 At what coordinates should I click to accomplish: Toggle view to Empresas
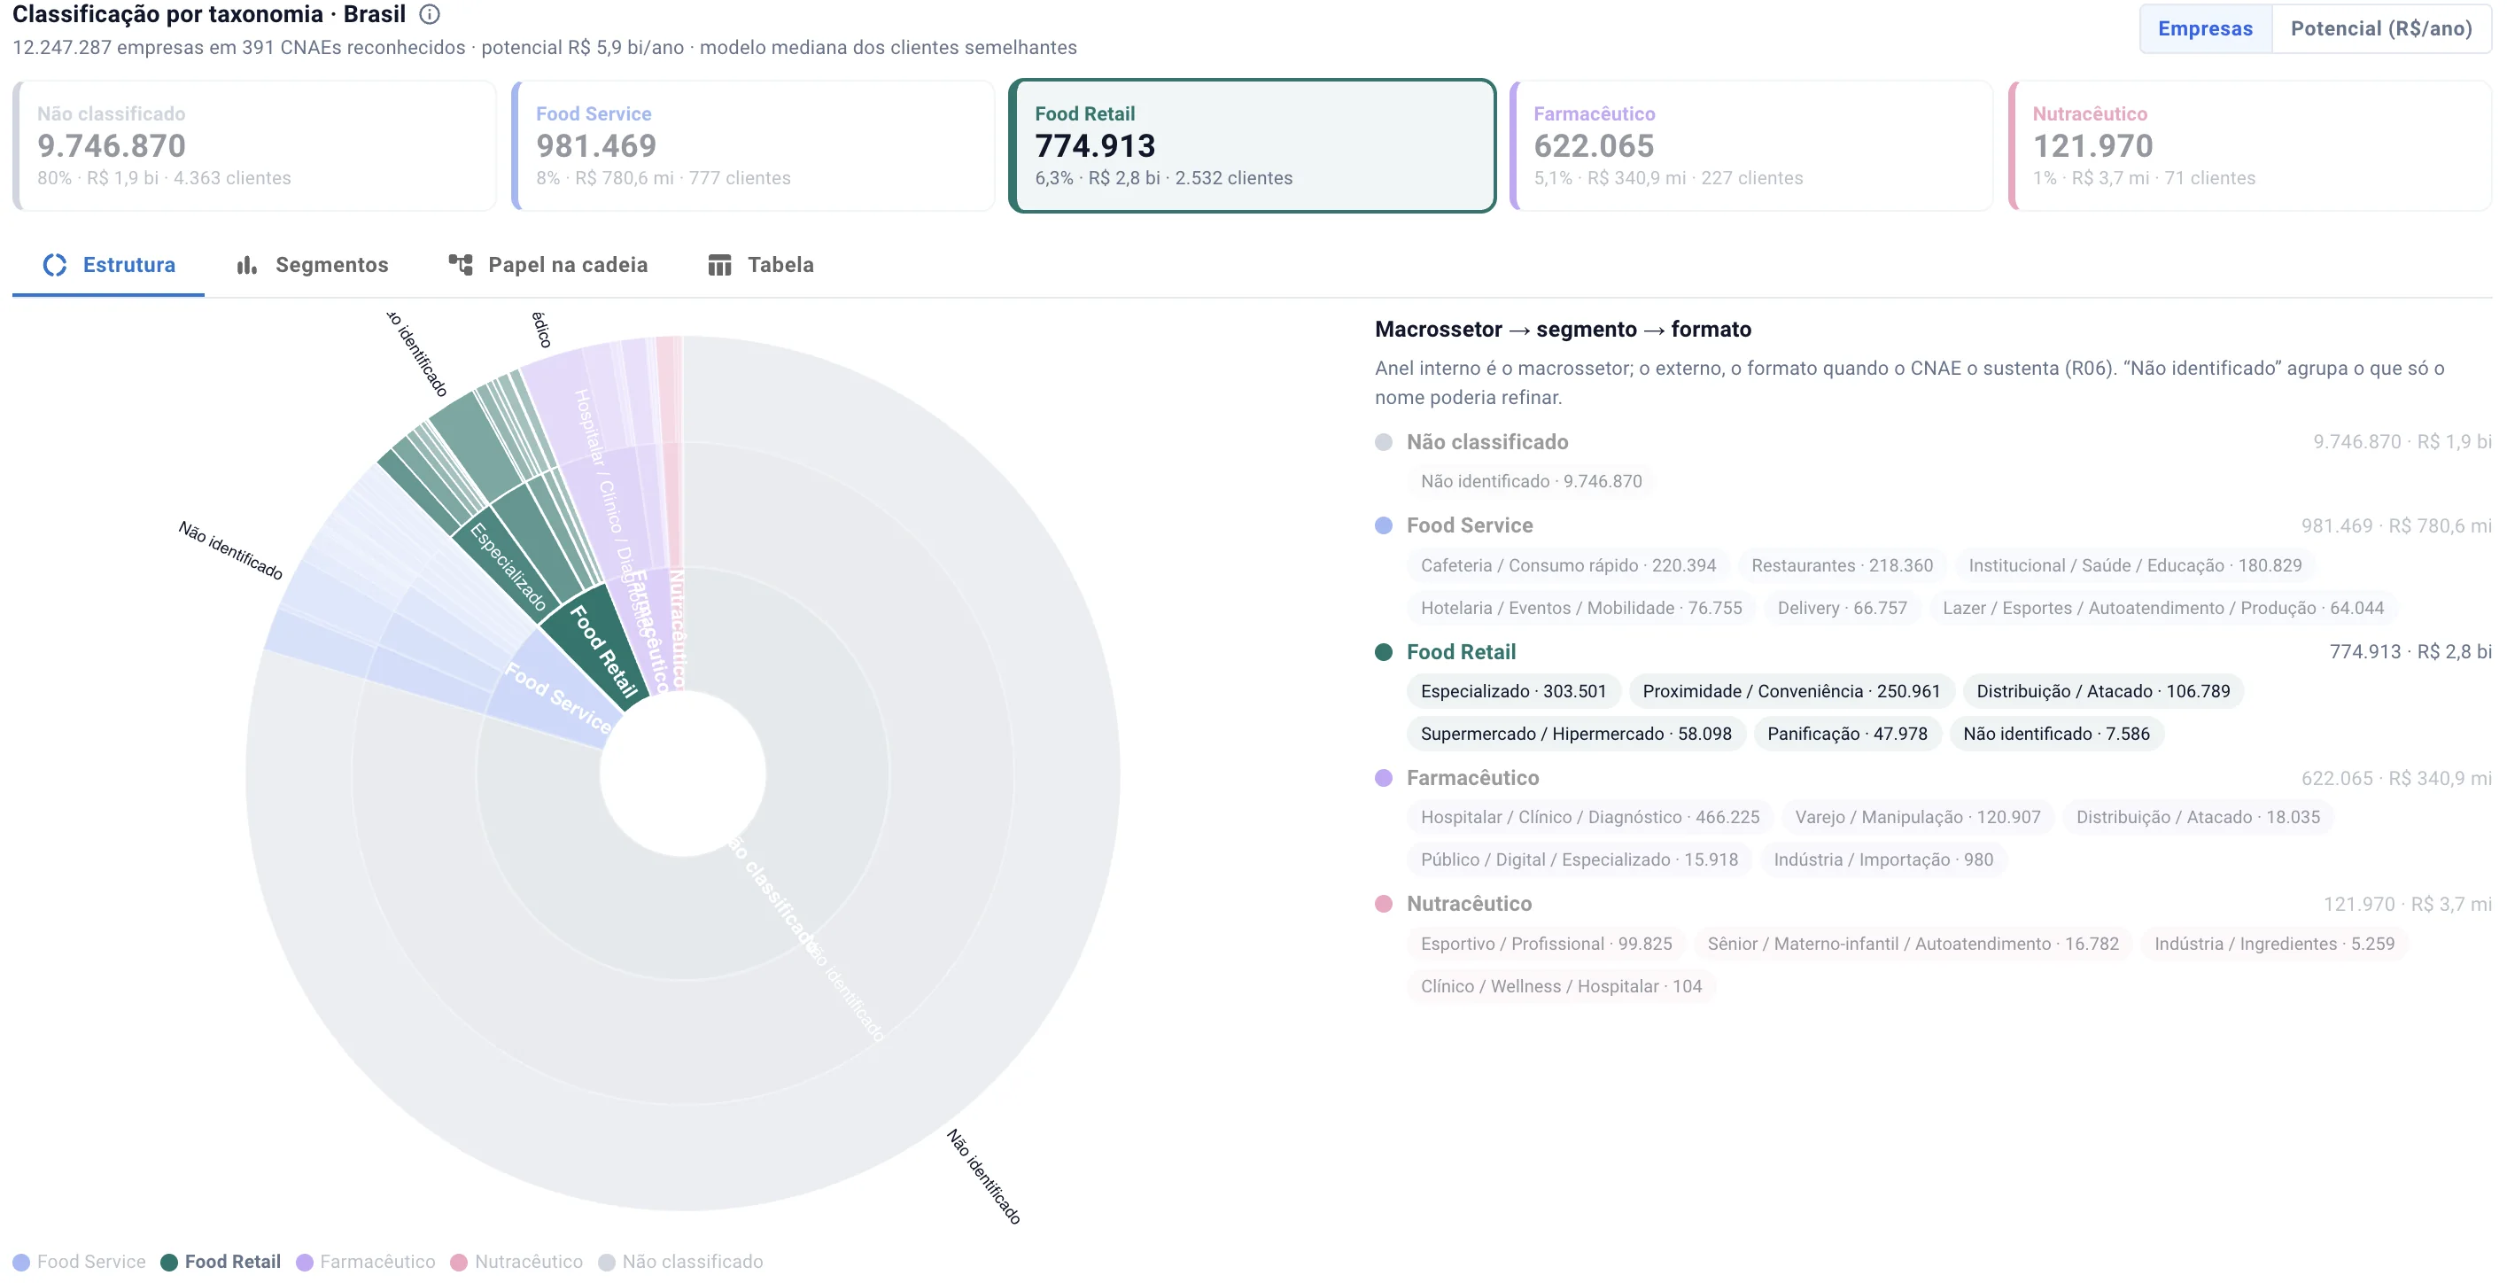tap(2204, 28)
